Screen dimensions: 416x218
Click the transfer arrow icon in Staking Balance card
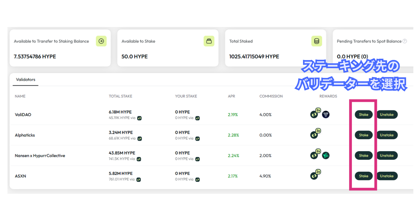pos(101,41)
